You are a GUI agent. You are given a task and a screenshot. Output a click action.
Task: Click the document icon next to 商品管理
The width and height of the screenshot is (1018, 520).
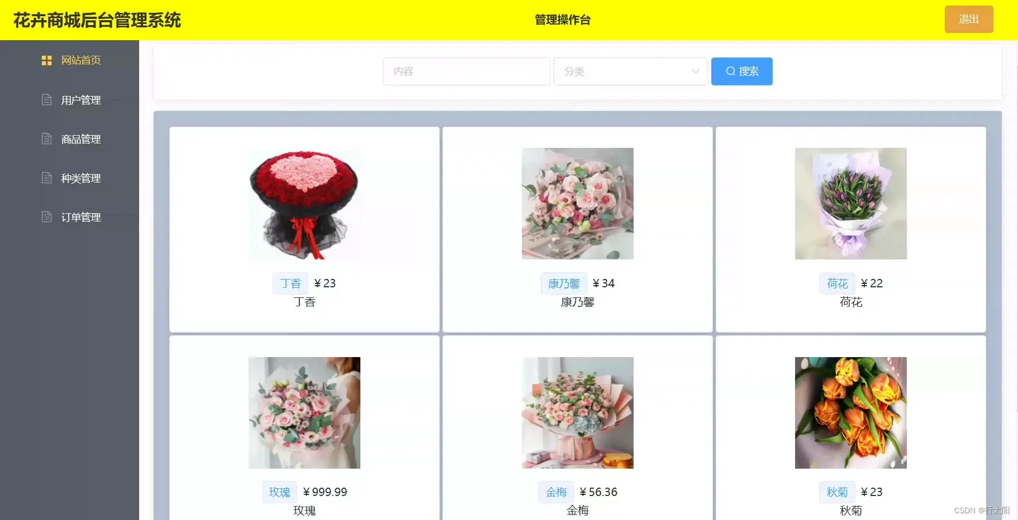pos(47,139)
